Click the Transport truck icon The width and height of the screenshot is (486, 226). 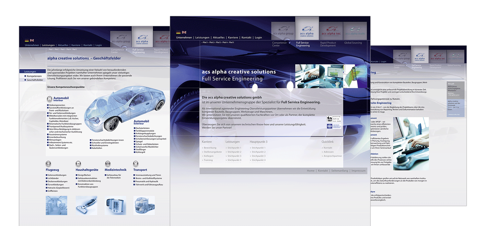[136, 164]
